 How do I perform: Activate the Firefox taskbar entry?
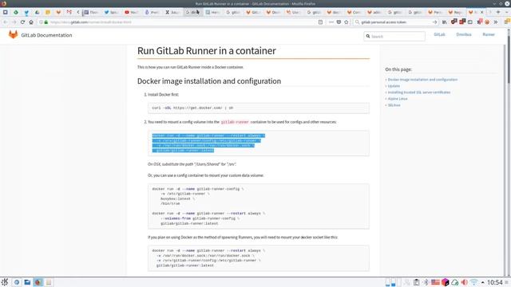tap(38, 282)
